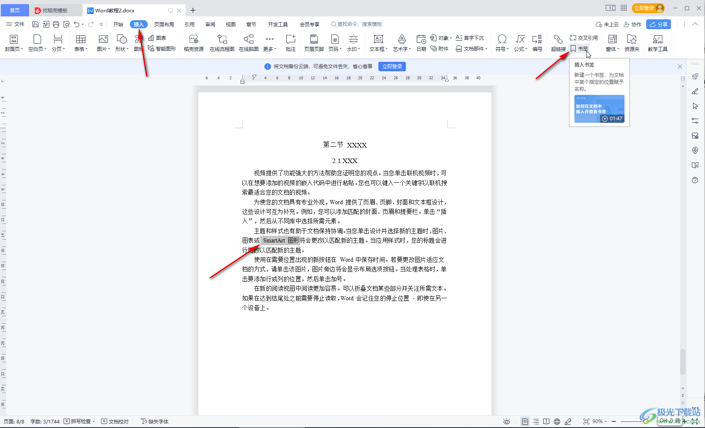Click the selection arrow tool in right sidebar
705x428 pixels.
pos(695,106)
